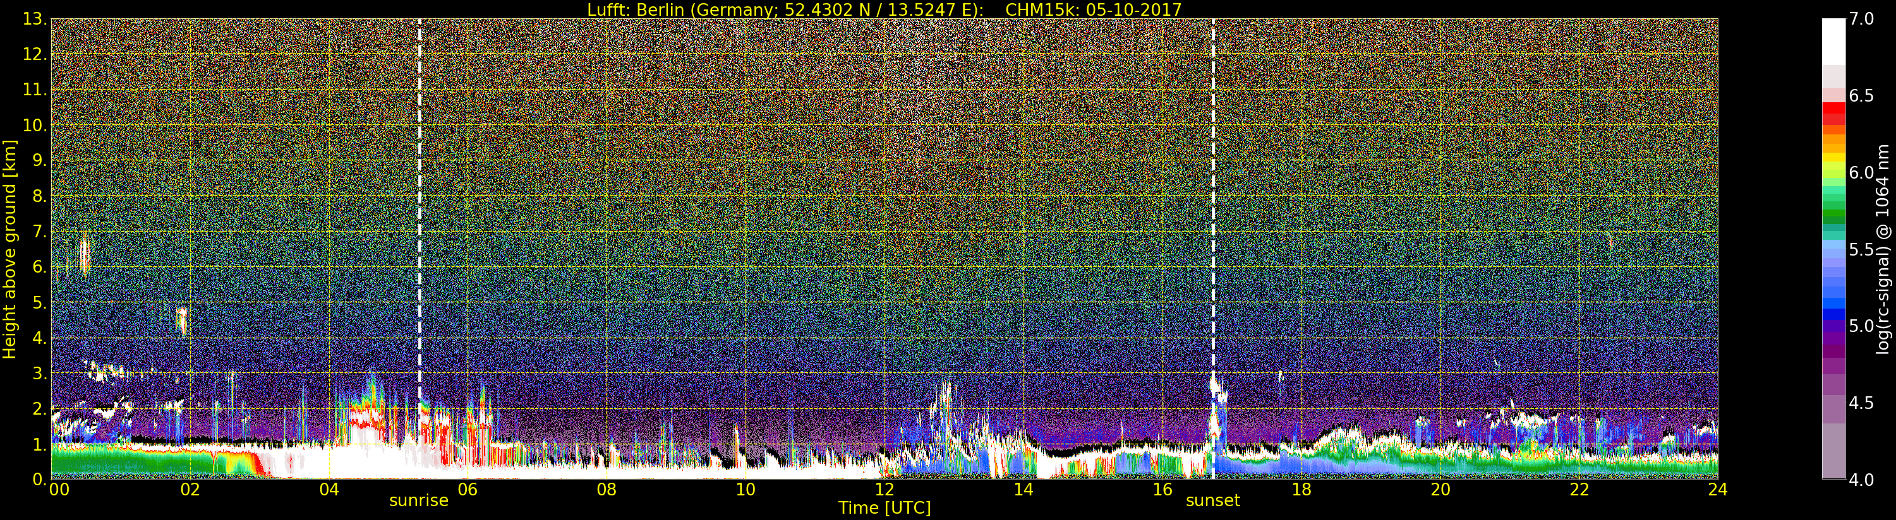Click the colorbar tick value '5.5'
Viewport: 1896px width, 520px height.
click(x=1861, y=249)
